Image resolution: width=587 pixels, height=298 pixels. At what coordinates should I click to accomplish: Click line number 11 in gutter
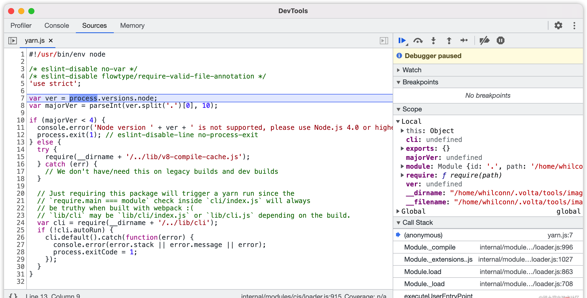[x=20, y=128]
